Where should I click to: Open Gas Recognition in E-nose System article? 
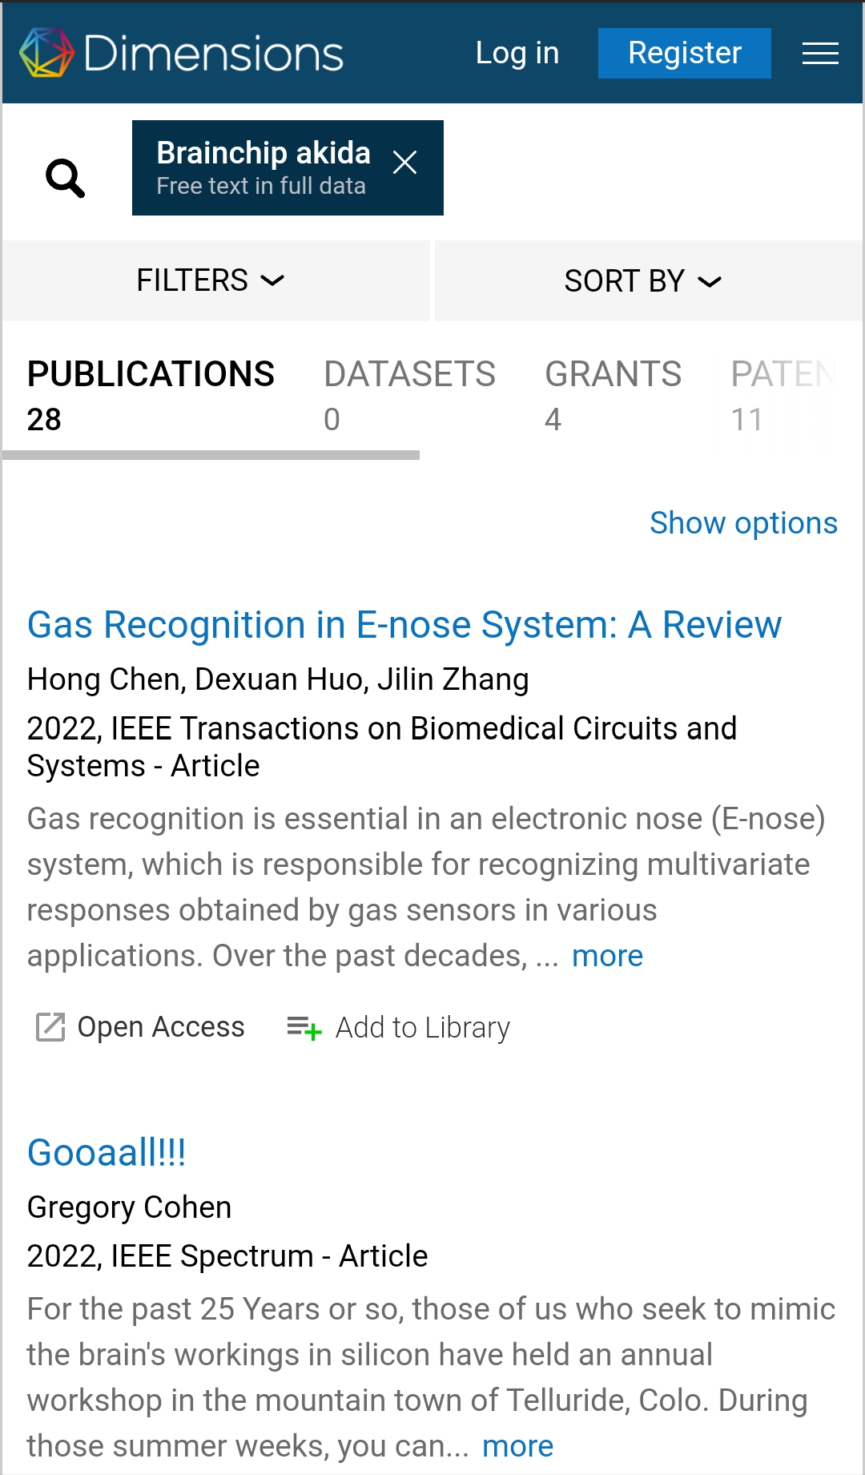(404, 625)
